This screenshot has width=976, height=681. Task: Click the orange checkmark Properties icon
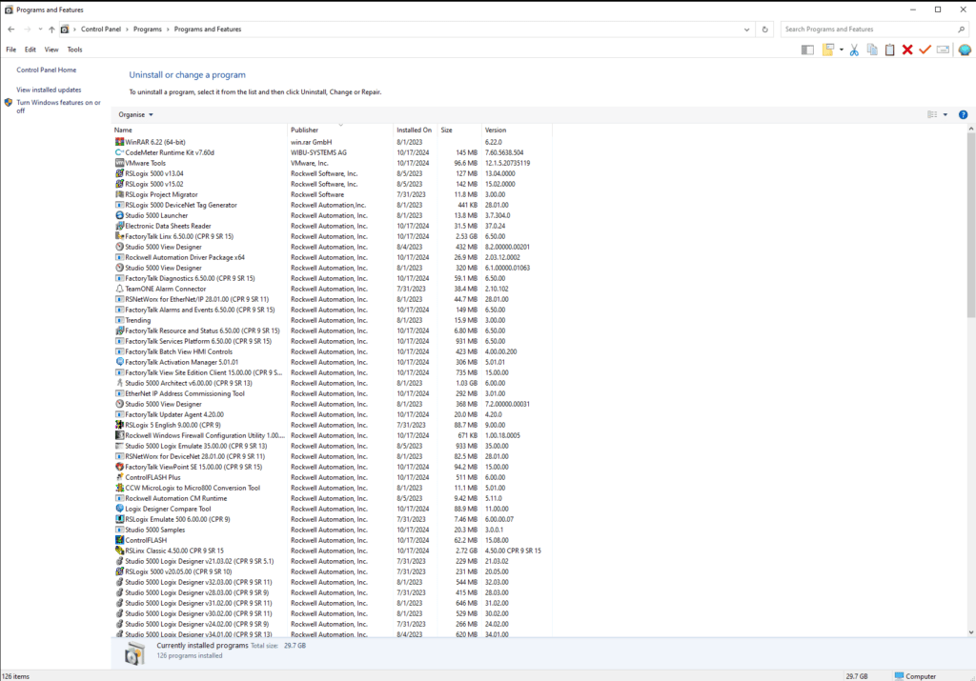tap(925, 50)
